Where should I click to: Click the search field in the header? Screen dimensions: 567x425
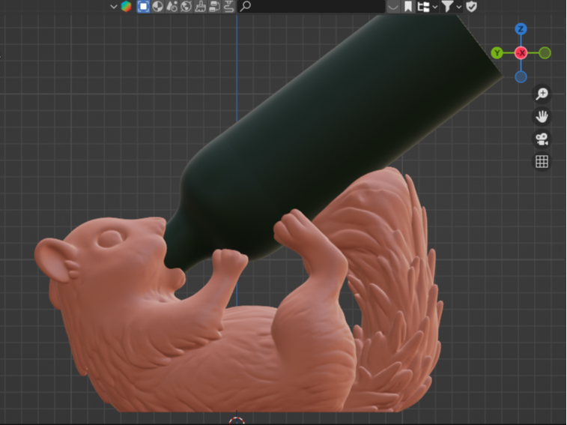point(311,7)
